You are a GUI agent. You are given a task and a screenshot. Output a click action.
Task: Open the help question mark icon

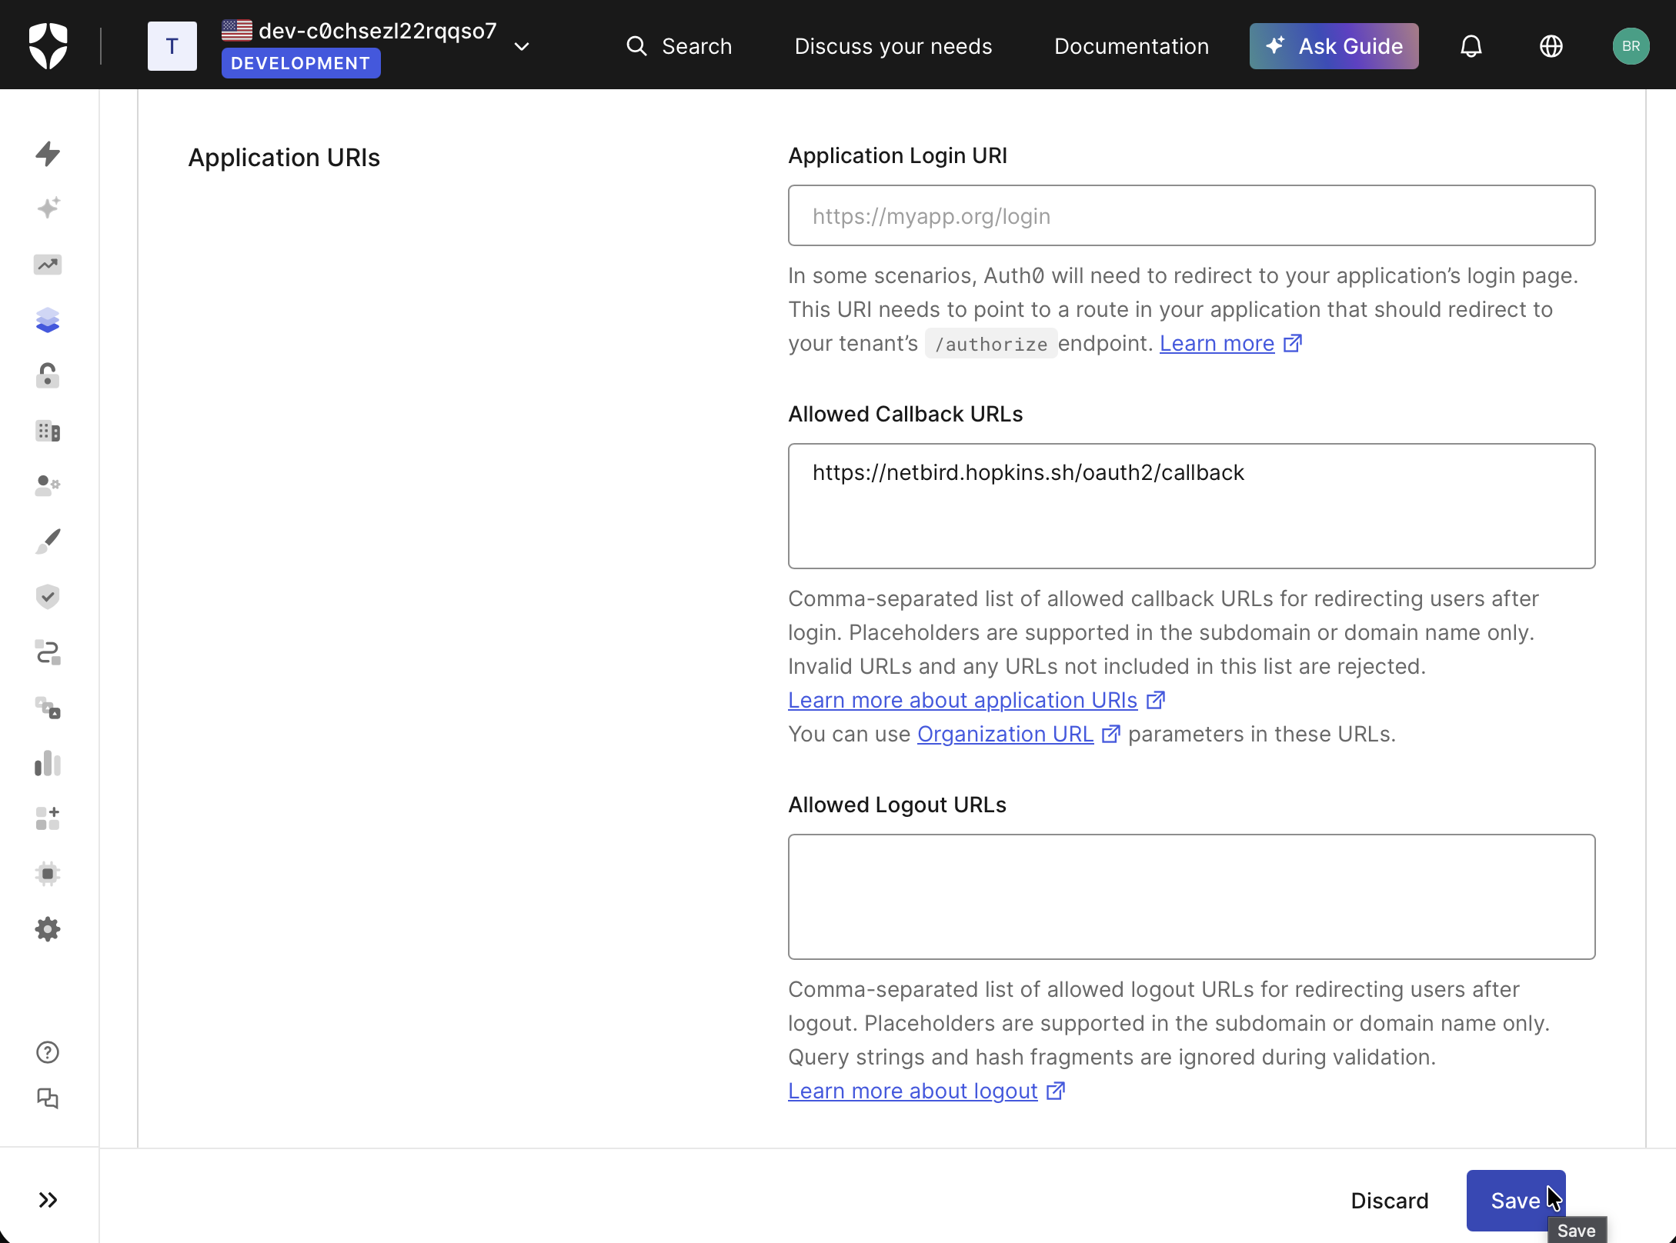[x=47, y=1052]
